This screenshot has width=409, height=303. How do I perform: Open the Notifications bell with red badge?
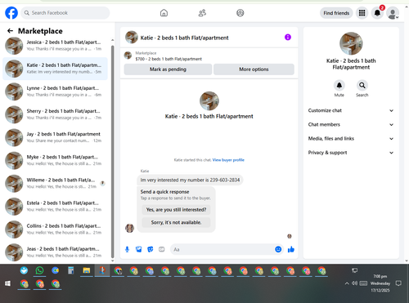pyautogui.click(x=377, y=13)
